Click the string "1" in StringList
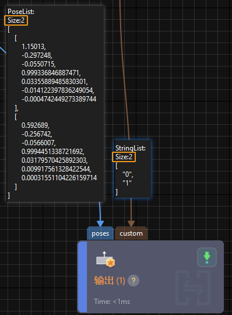 (x=127, y=183)
